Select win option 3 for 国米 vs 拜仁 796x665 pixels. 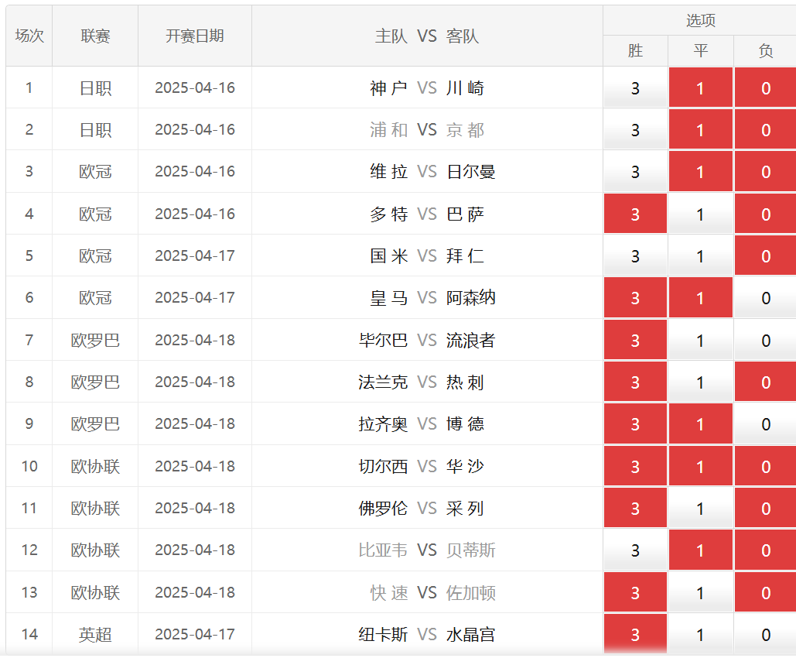coord(635,256)
